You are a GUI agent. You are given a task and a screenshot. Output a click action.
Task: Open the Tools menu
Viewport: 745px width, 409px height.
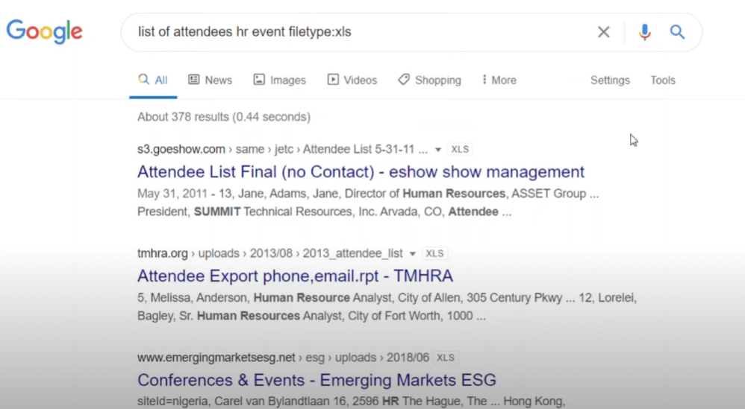pyautogui.click(x=662, y=80)
